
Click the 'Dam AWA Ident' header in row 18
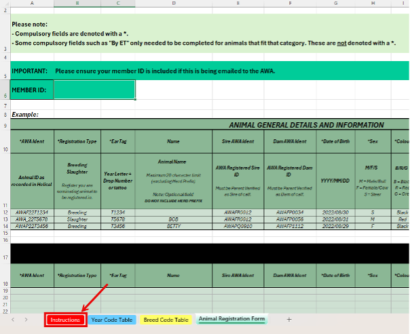pos(290,275)
